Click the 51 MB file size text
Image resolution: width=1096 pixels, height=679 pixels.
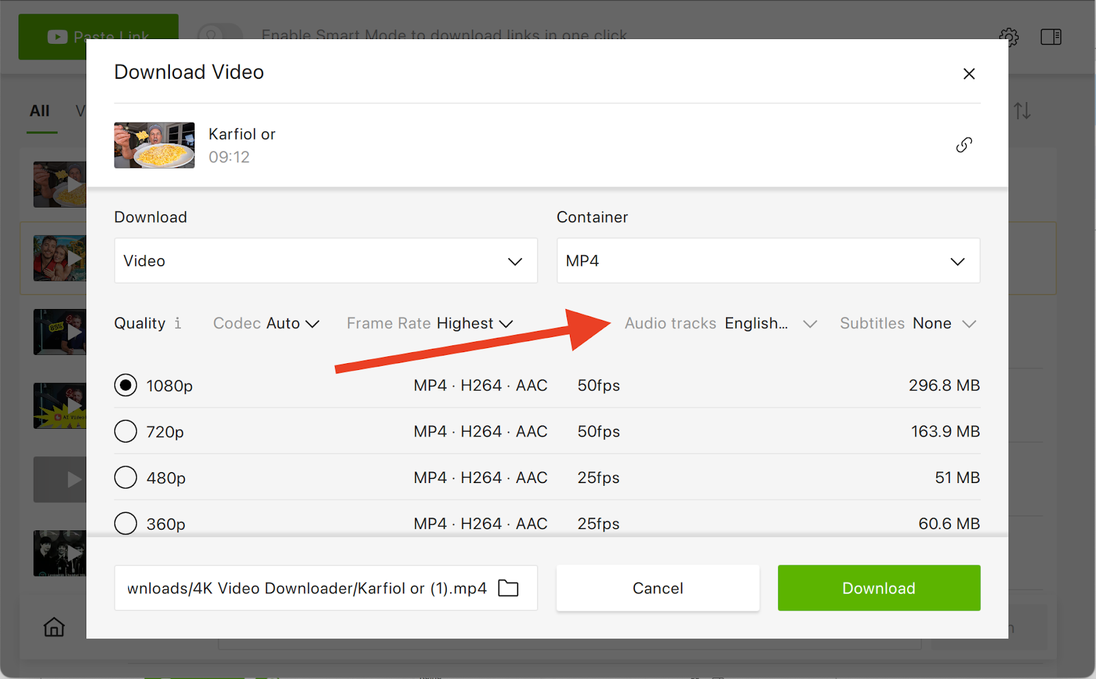(957, 478)
